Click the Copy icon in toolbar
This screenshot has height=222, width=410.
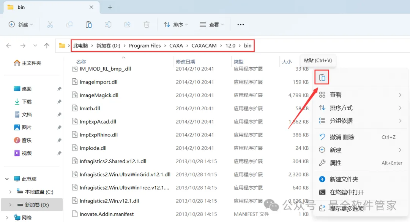pyautogui.click(x=69, y=25)
